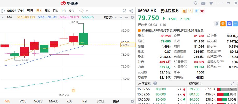
Task: Open indicator settings gear at bottom
Action: 132,101
